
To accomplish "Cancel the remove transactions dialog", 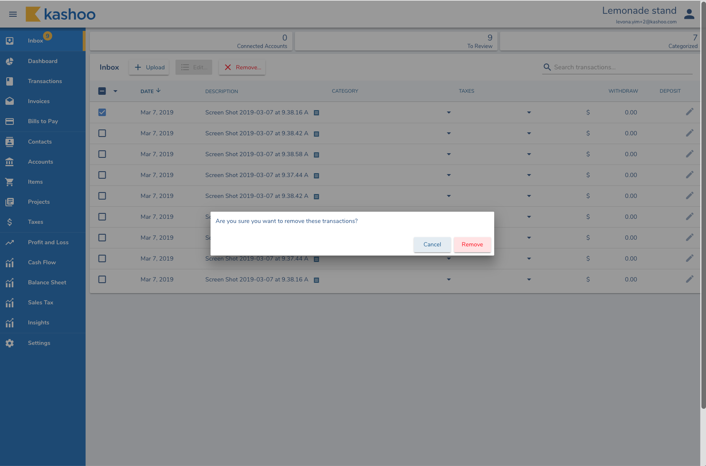I will point(432,245).
